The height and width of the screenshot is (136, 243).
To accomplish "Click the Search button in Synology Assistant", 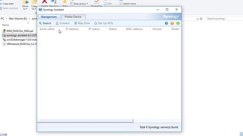I will 45,23.
